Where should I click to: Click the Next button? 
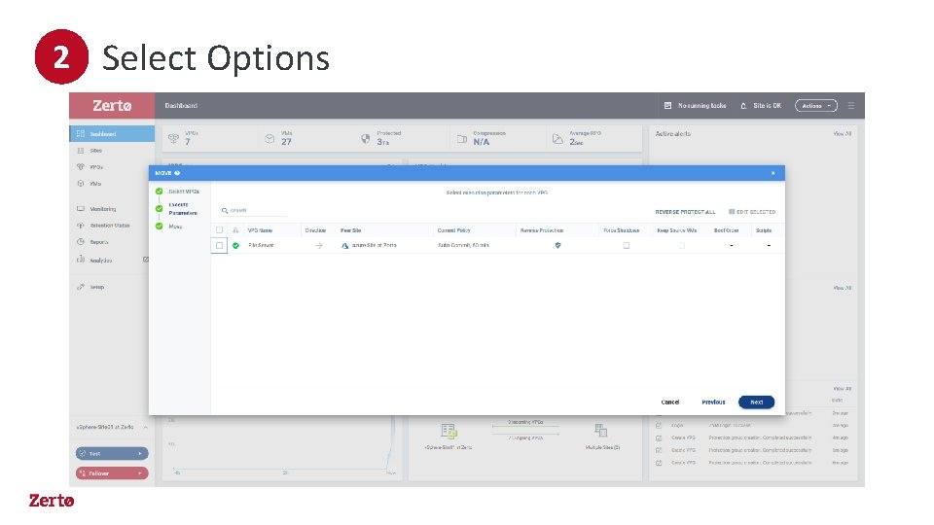click(757, 402)
